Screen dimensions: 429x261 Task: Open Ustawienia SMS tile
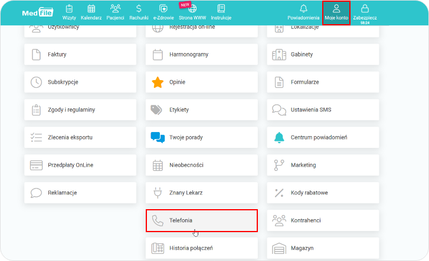click(x=323, y=110)
